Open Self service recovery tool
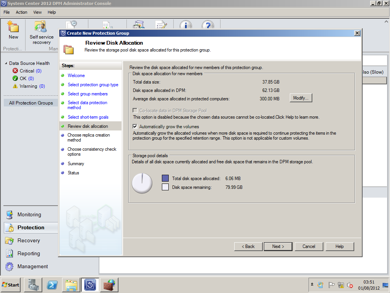Viewport: 390px width, 293px height. coord(41,33)
